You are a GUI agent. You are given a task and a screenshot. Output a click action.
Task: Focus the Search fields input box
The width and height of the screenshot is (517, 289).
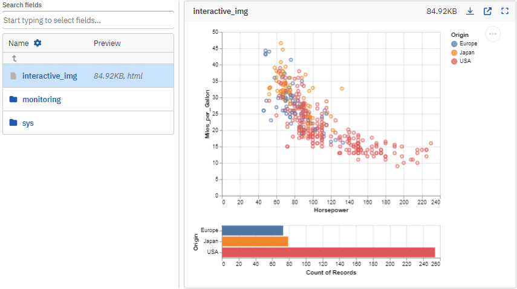88,20
